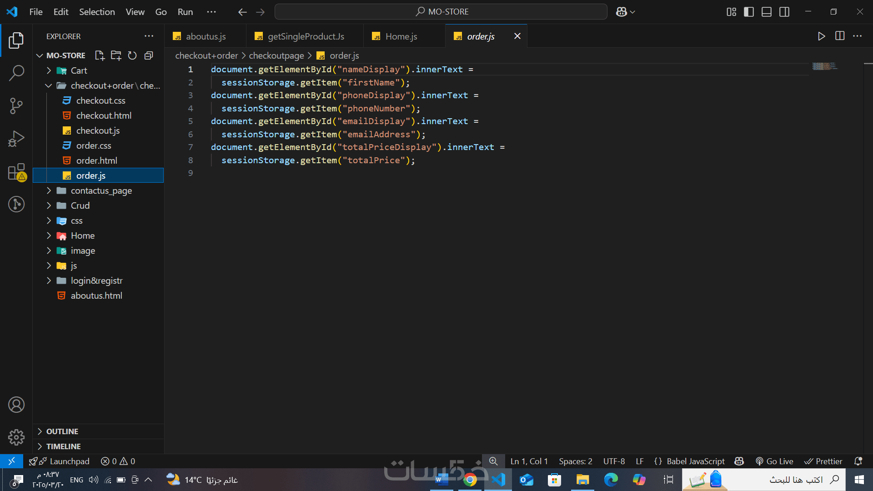
Task: Open the Selection menu
Action: [97, 12]
